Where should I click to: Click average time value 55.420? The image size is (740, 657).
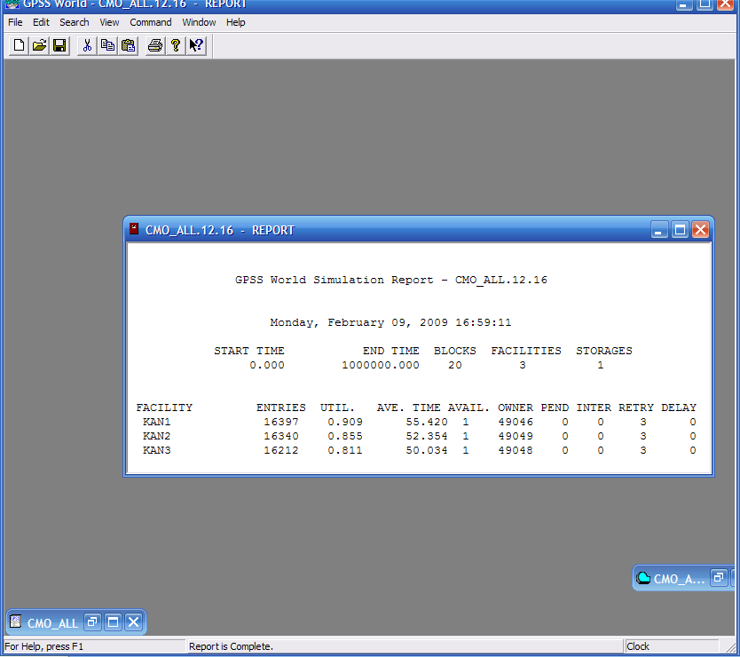point(427,422)
